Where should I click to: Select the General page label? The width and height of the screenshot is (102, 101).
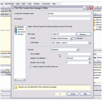[20, 27]
